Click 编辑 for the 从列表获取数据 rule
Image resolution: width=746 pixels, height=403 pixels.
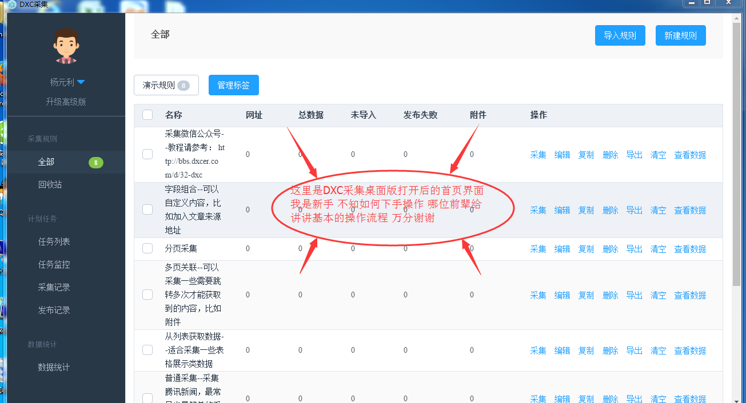coord(563,350)
